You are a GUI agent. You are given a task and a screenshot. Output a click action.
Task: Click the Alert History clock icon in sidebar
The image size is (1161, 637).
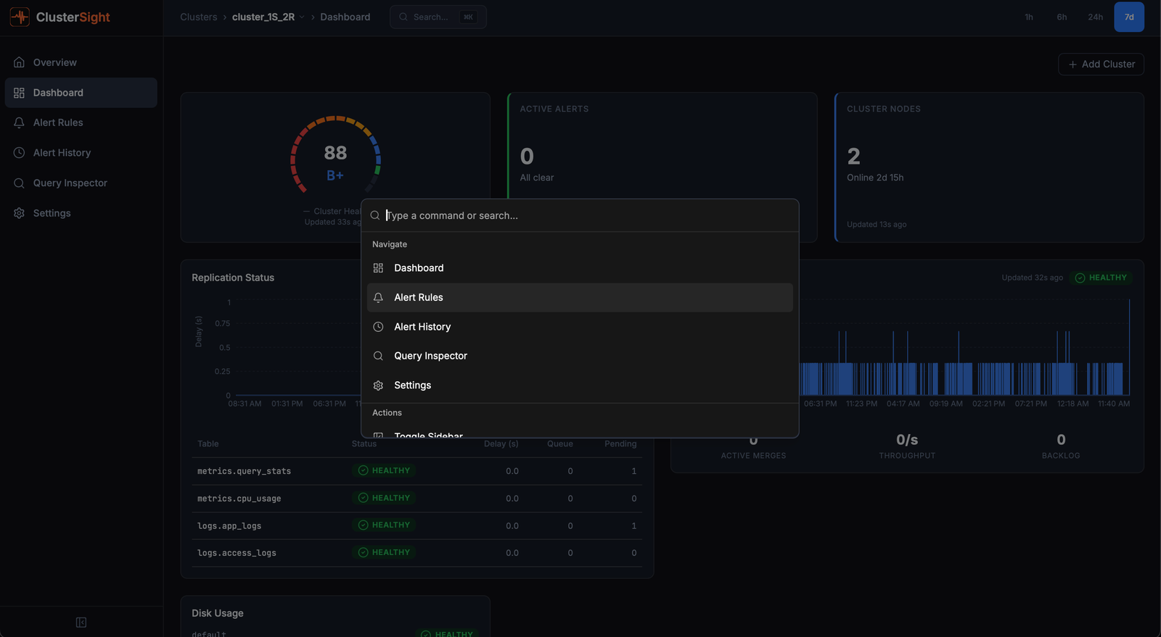[x=20, y=153]
